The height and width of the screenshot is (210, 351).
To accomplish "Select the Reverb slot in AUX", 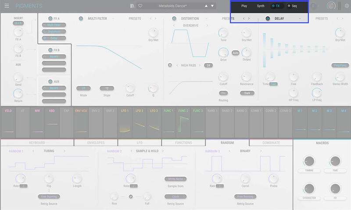I will (54, 88).
